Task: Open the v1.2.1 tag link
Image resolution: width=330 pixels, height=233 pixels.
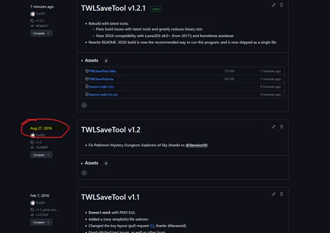Action: [x=40, y=21]
